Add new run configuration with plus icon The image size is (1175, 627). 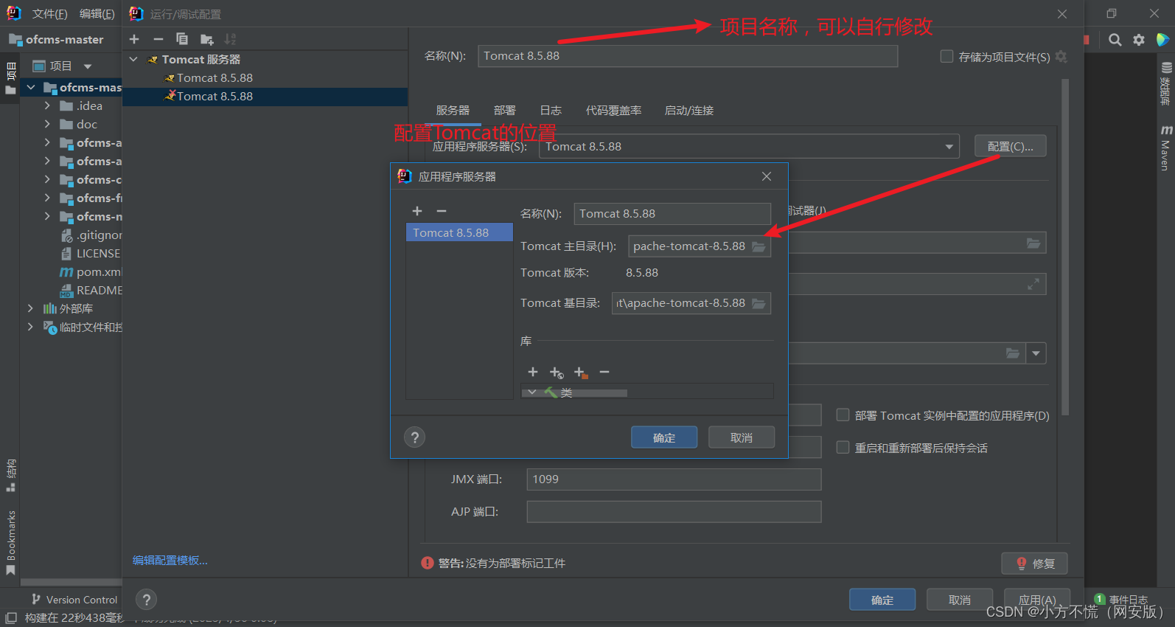click(134, 39)
